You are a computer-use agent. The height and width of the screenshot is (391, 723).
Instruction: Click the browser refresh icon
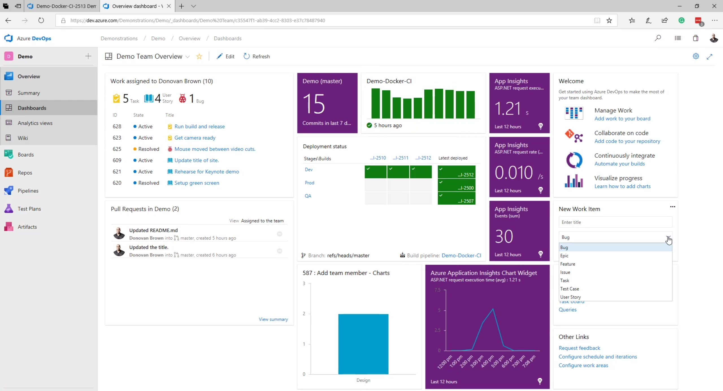41,20
